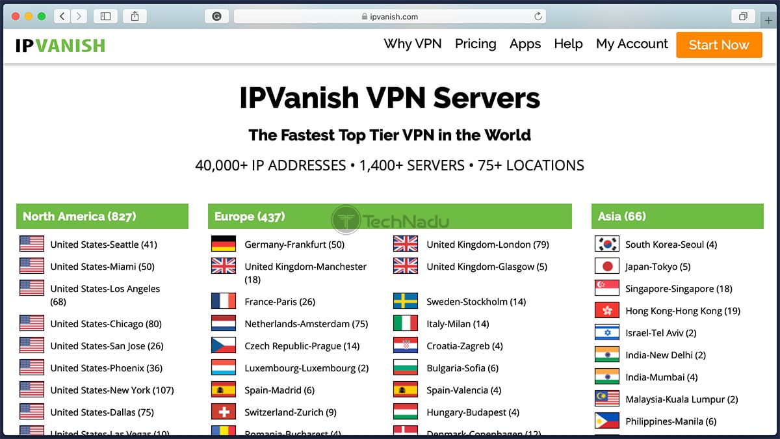This screenshot has height=439, width=780.
Task: Click the Hong Kong flag
Action: click(x=607, y=311)
